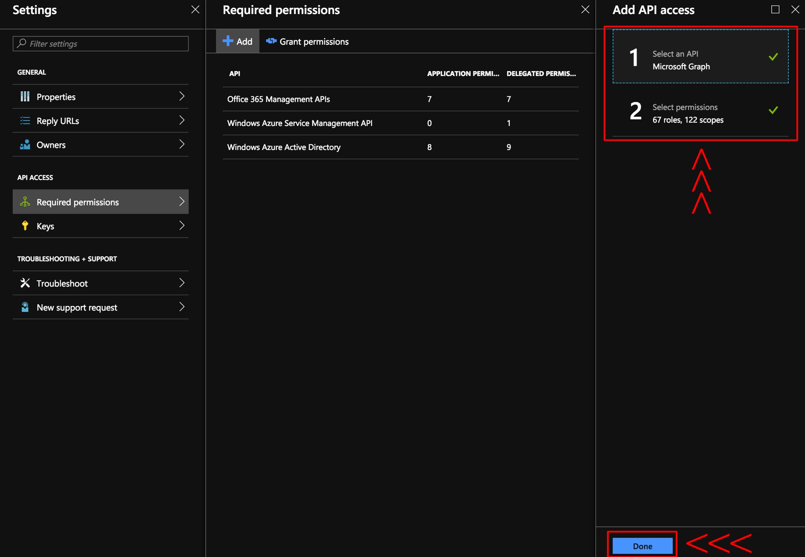Viewport: 805px width, 557px height.
Task: Click the "Microsoft Graph" text
Action: [x=681, y=67]
